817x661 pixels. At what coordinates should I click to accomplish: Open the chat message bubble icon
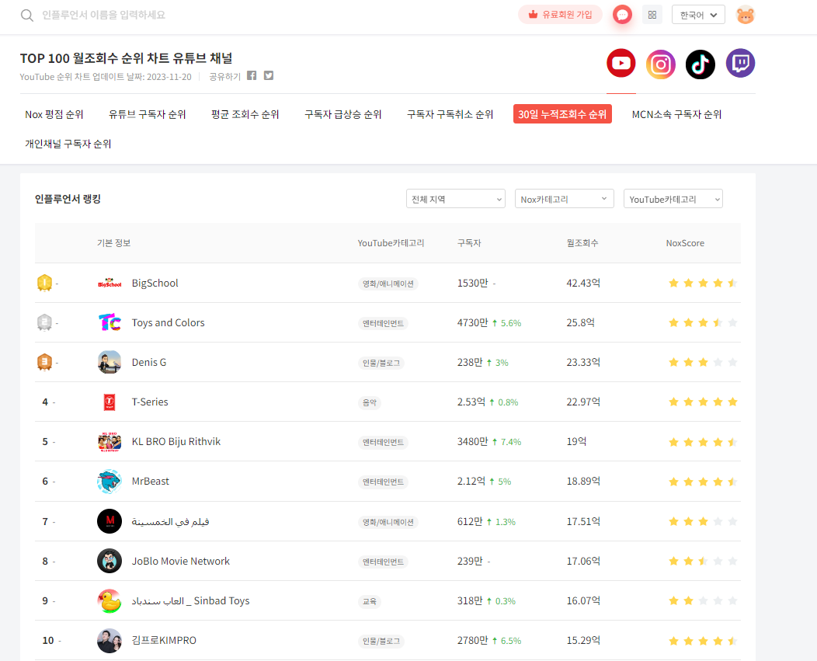point(622,15)
